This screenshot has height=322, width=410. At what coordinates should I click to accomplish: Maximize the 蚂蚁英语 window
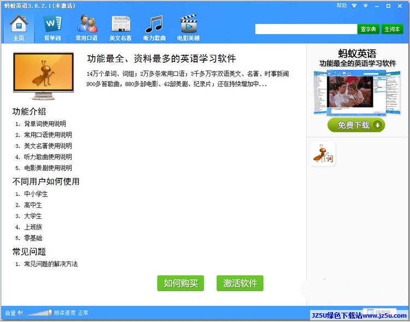[x=388, y=6]
